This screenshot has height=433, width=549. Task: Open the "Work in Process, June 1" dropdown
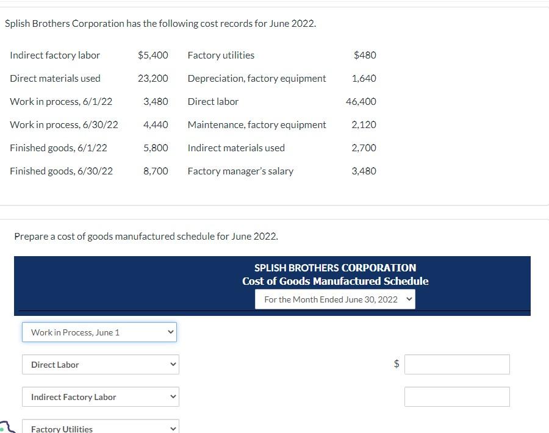point(99,332)
